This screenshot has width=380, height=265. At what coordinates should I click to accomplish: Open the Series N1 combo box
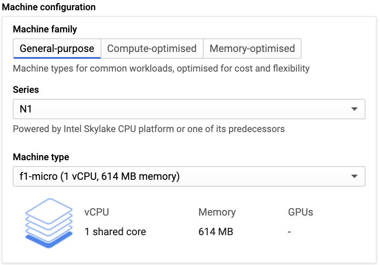(183, 109)
